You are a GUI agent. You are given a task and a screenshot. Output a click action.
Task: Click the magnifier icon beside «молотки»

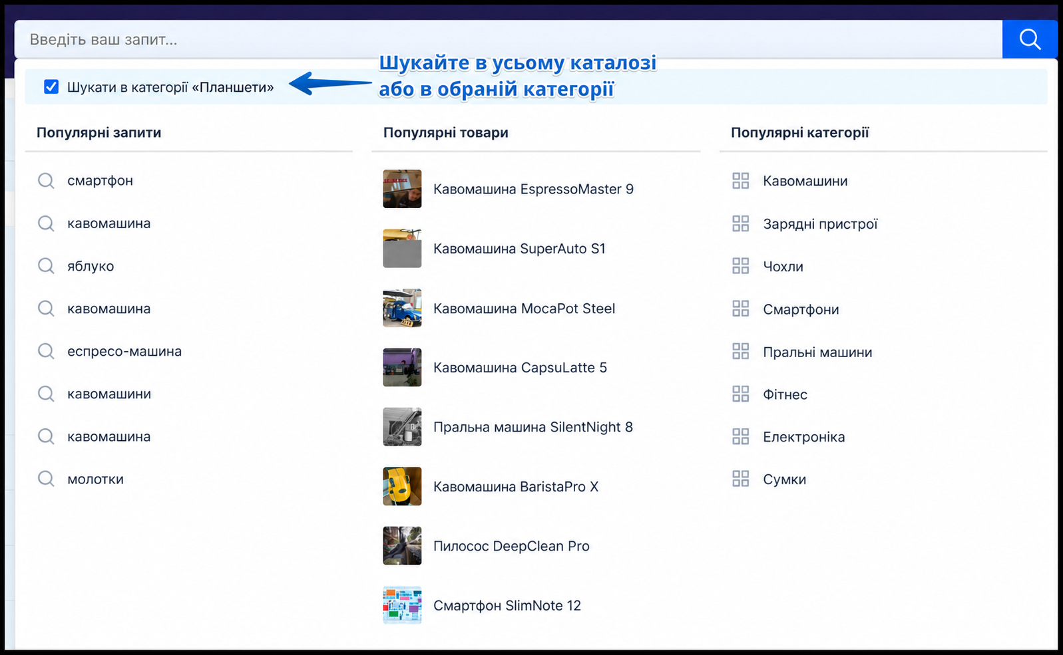46,479
